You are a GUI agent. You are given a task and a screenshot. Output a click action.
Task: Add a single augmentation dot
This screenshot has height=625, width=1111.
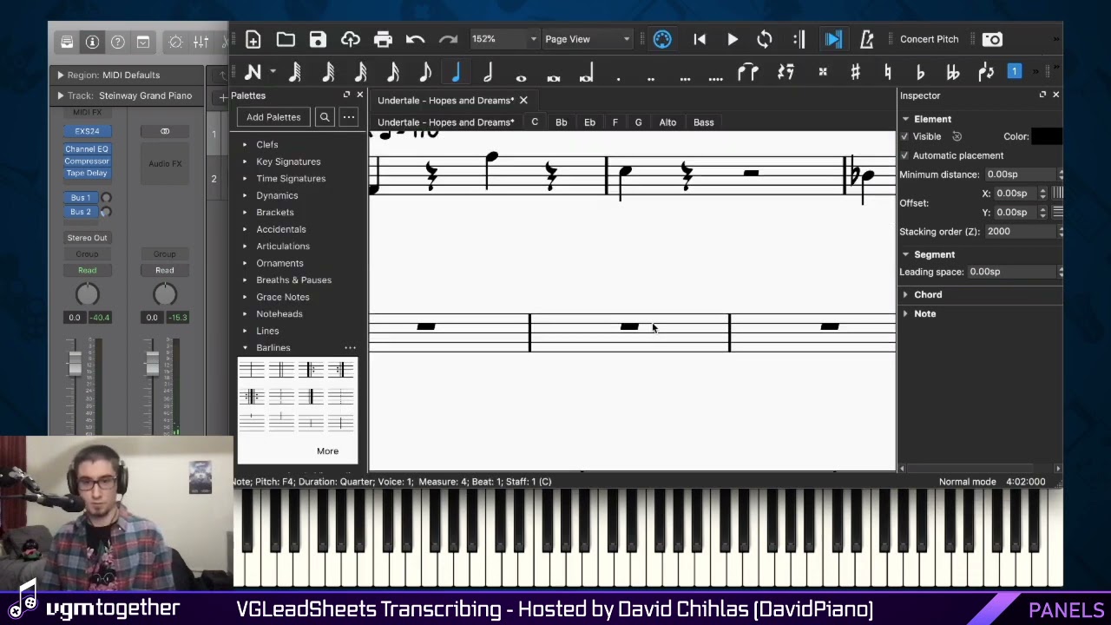[x=618, y=77]
